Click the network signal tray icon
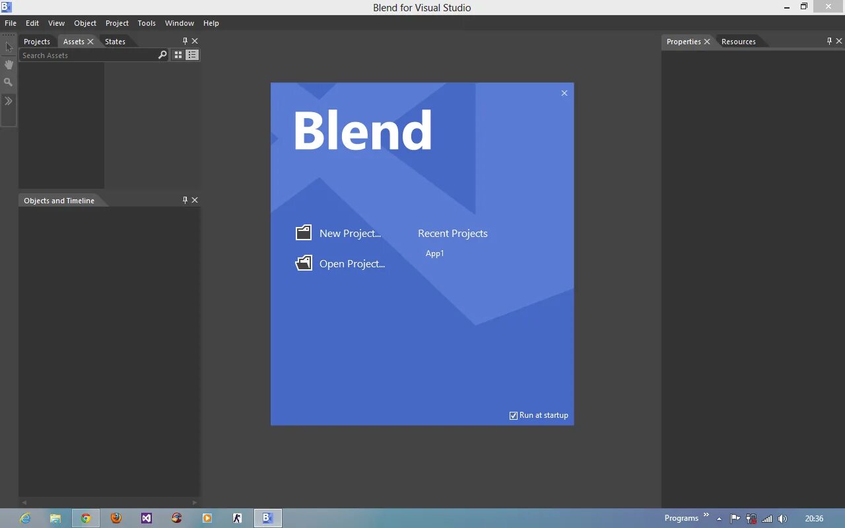845x528 pixels. coord(767,519)
